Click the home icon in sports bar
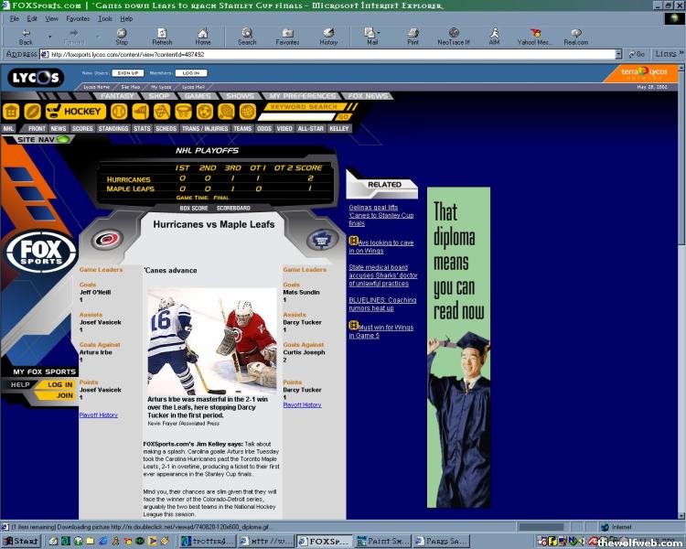 click(10, 112)
